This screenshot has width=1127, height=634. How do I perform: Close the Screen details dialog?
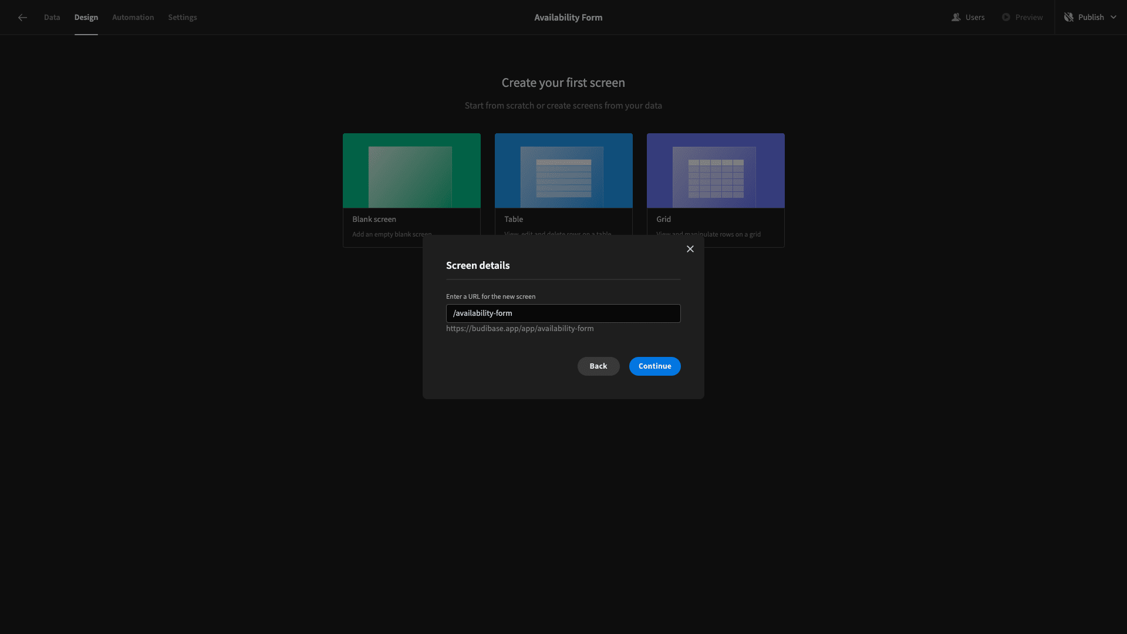[x=690, y=249]
